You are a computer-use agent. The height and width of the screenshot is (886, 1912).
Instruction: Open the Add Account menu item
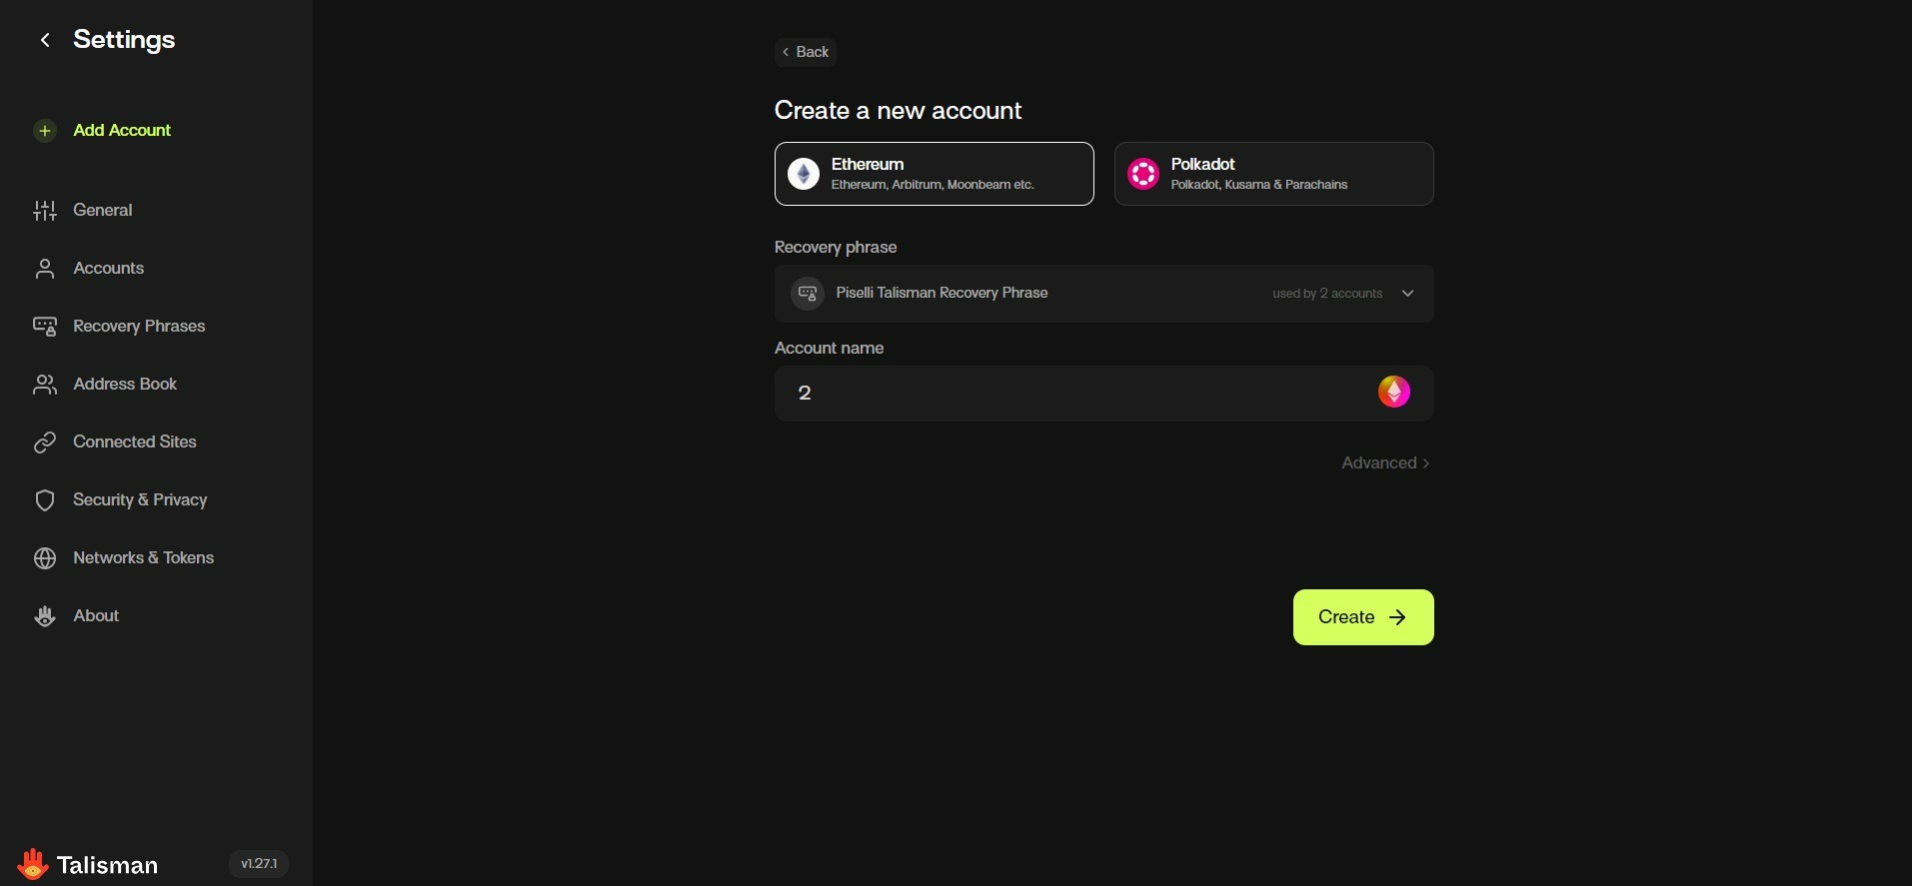coord(122,131)
